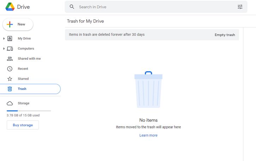Expand the My Drive folder tree arrow

tap(4, 39)
